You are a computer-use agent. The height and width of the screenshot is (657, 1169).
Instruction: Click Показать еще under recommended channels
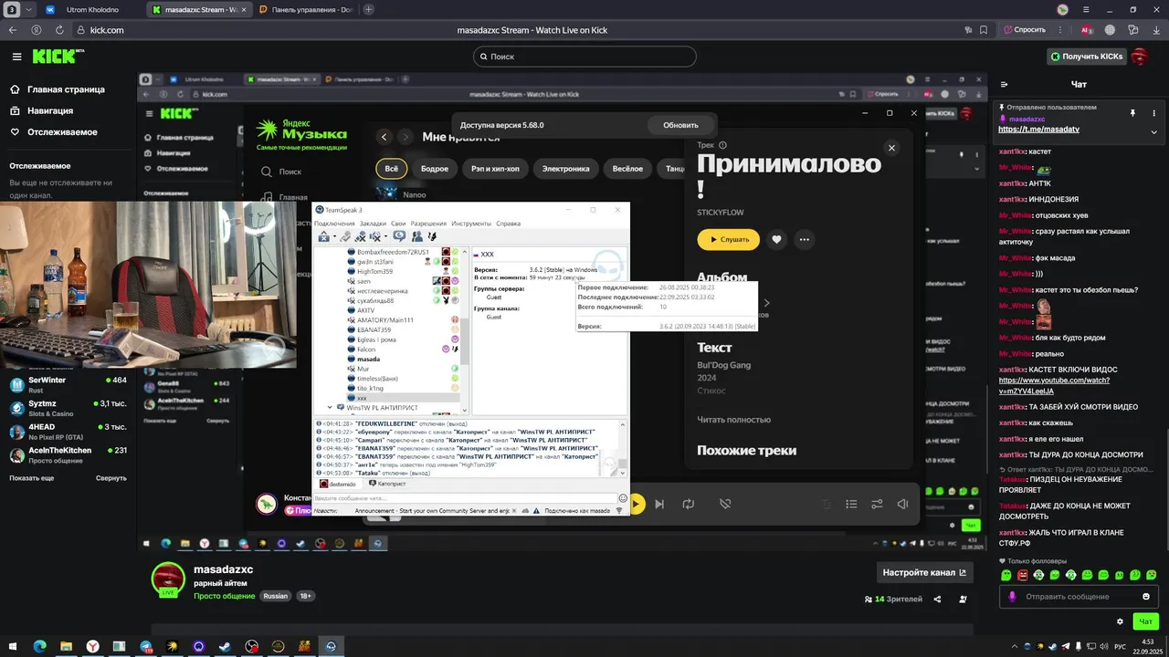32,478
